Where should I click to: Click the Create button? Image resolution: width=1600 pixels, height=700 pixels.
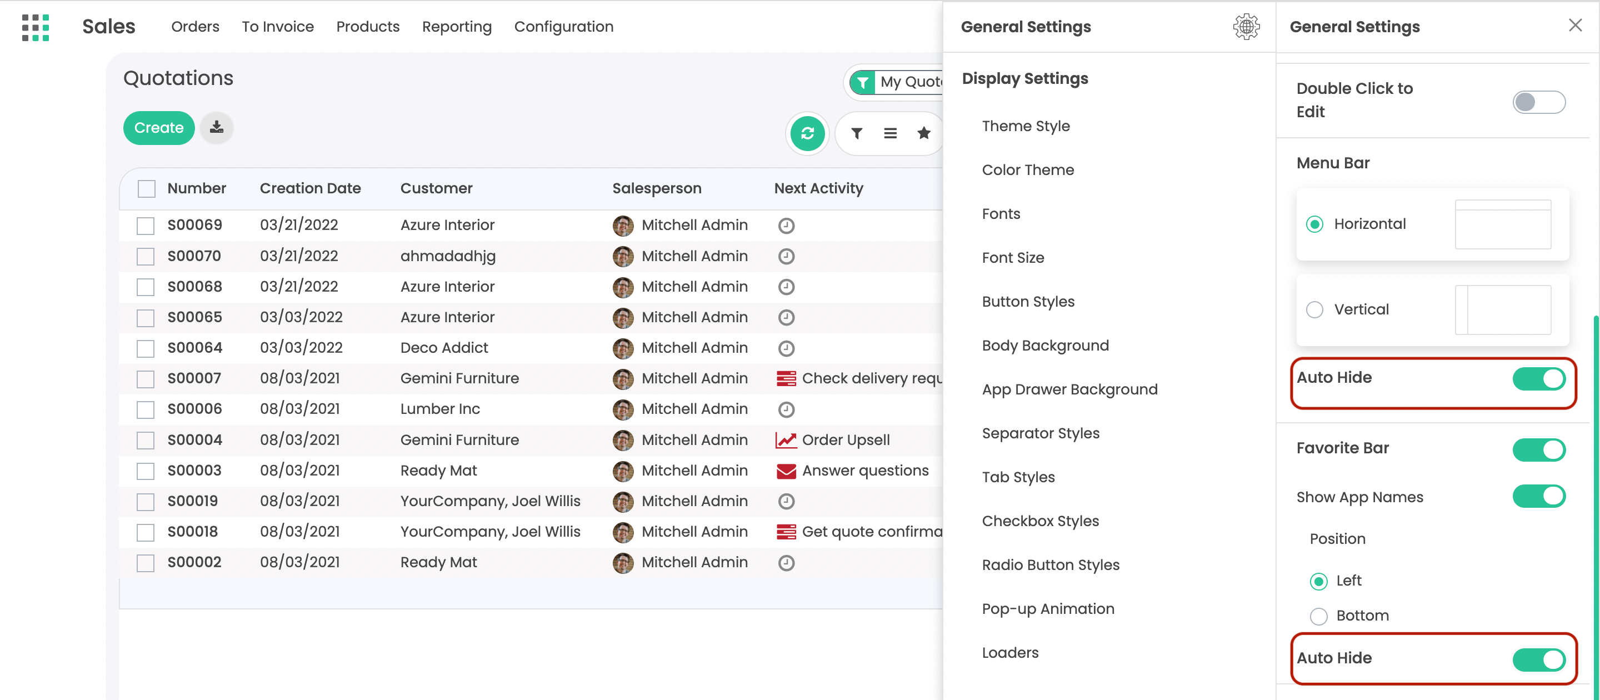click(x=159, y=128)
